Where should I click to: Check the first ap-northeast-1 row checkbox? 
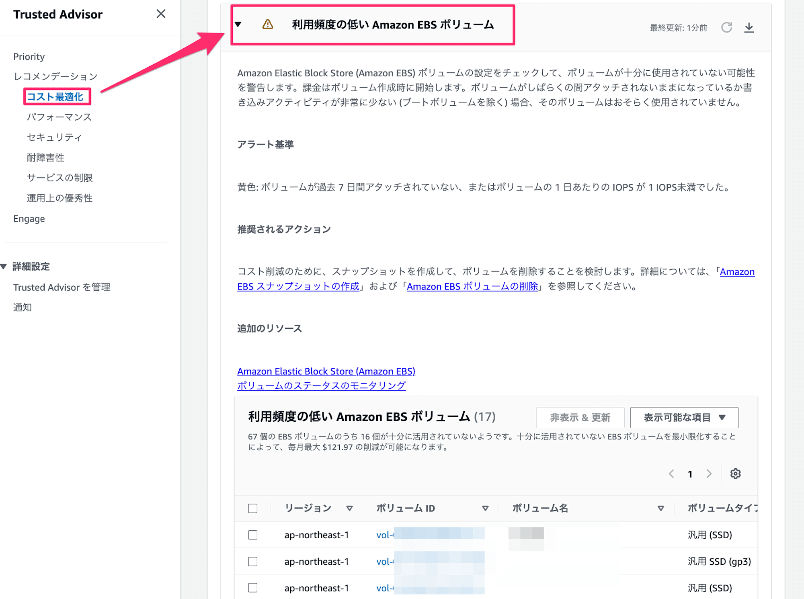253,535
